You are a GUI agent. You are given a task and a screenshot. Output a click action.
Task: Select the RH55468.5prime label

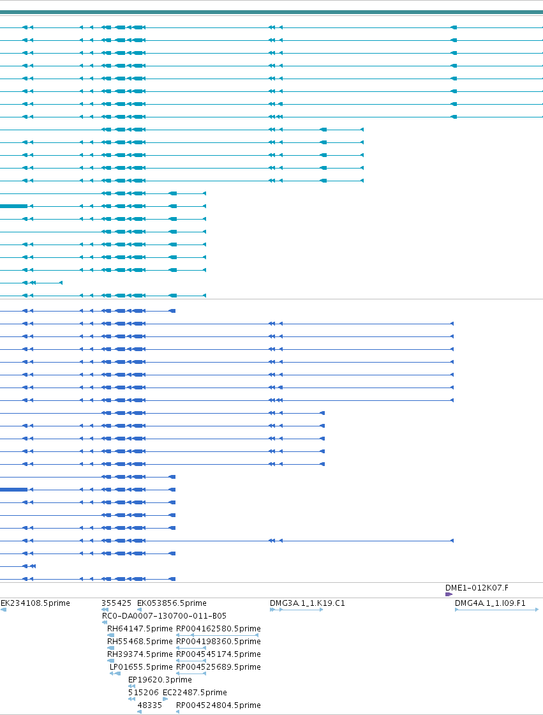pos(140,642)
